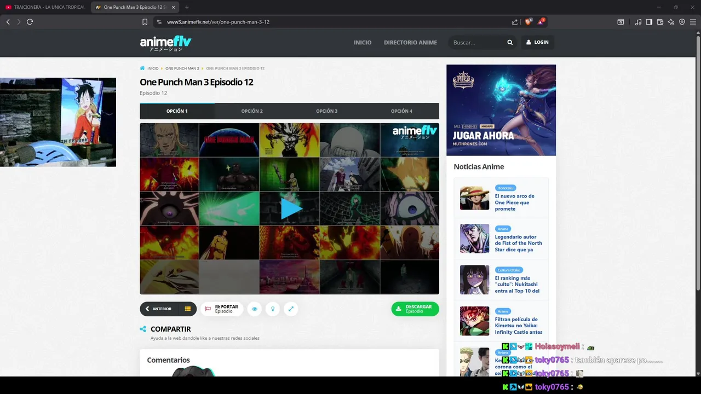Click the Buscar search input field

pyautogui.click(x=476, y=42)
